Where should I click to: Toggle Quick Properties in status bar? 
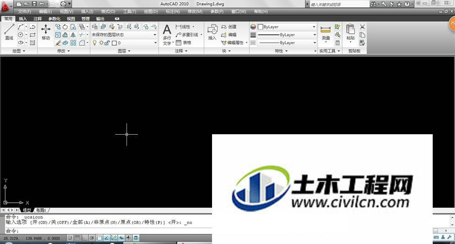136,238
